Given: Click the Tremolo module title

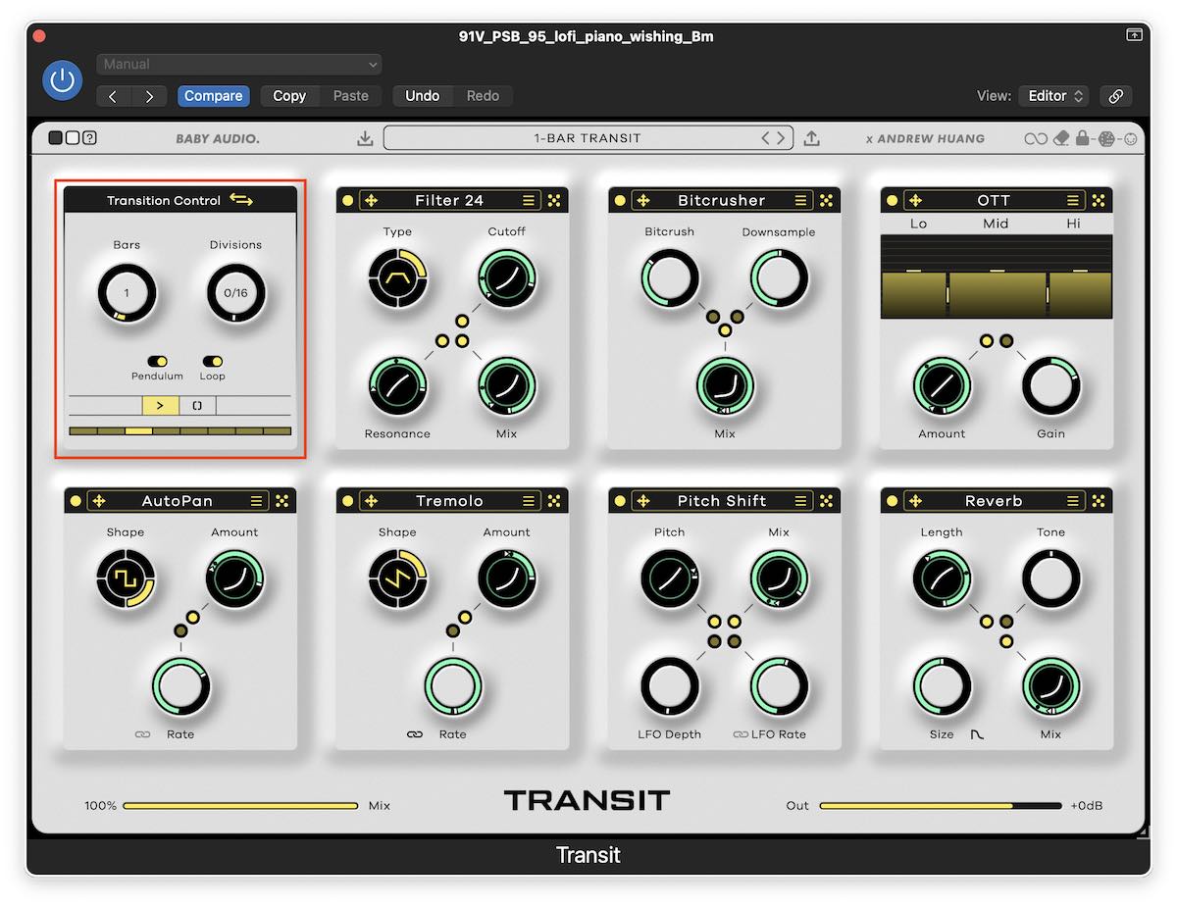Looking at the screenshot, I should pos(449,501).
